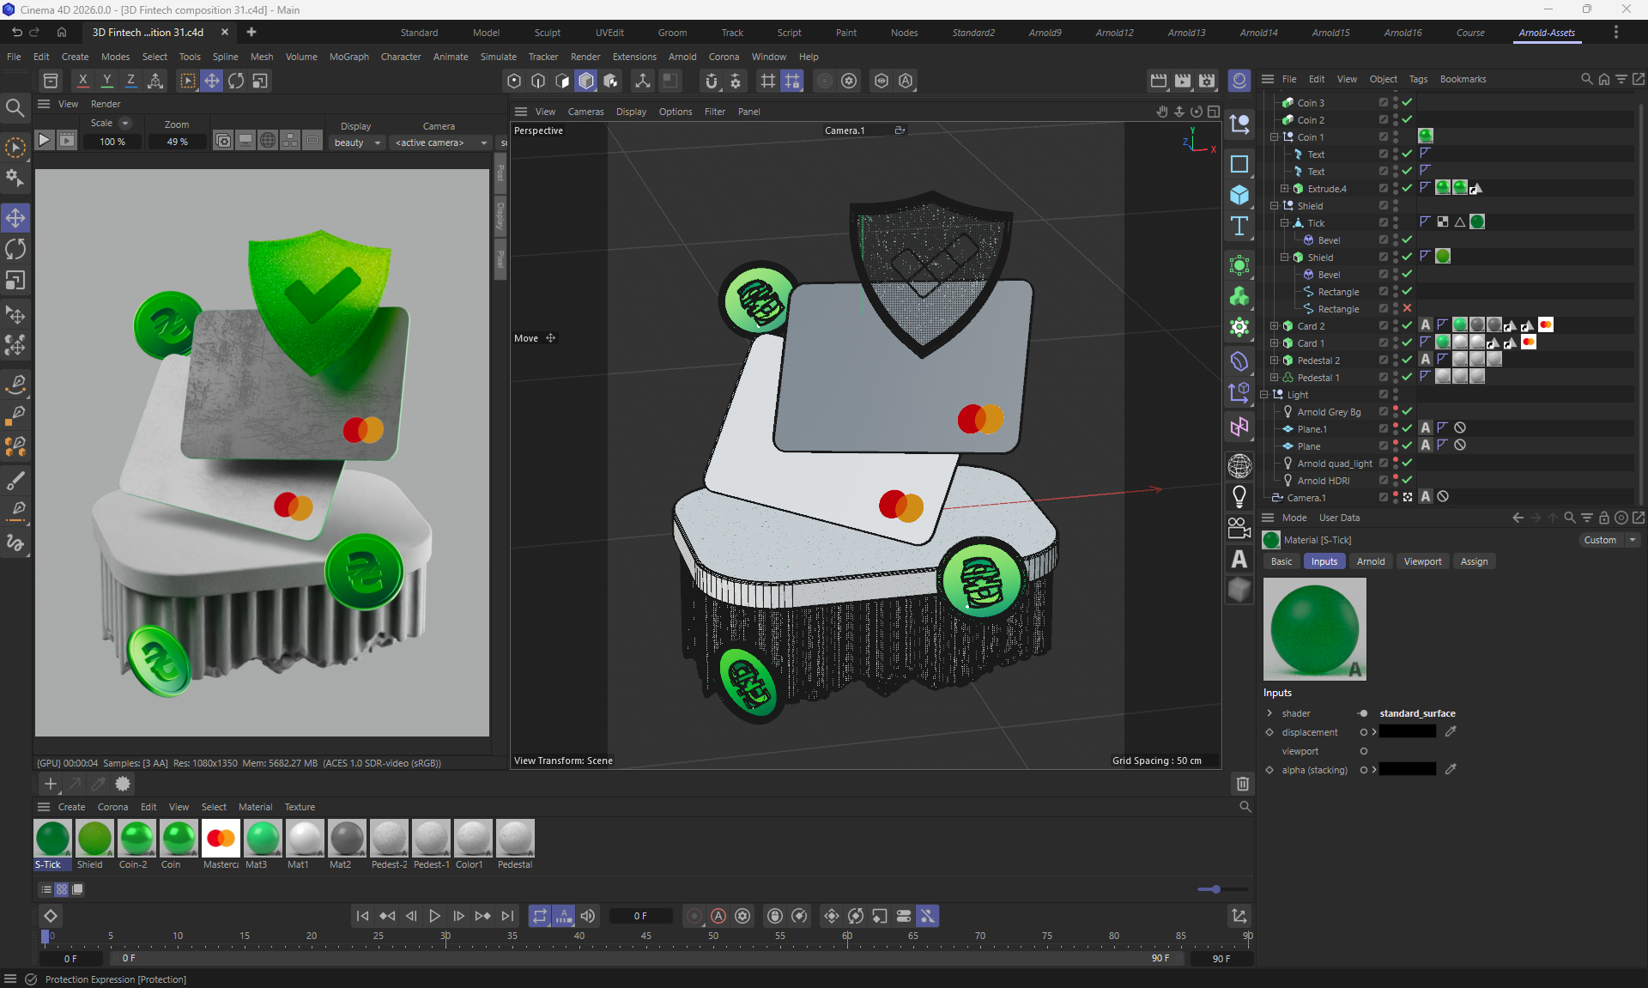1648x988 pixels.
Task: Click the displacement black color swatch
Action: tap(1407, 732)
